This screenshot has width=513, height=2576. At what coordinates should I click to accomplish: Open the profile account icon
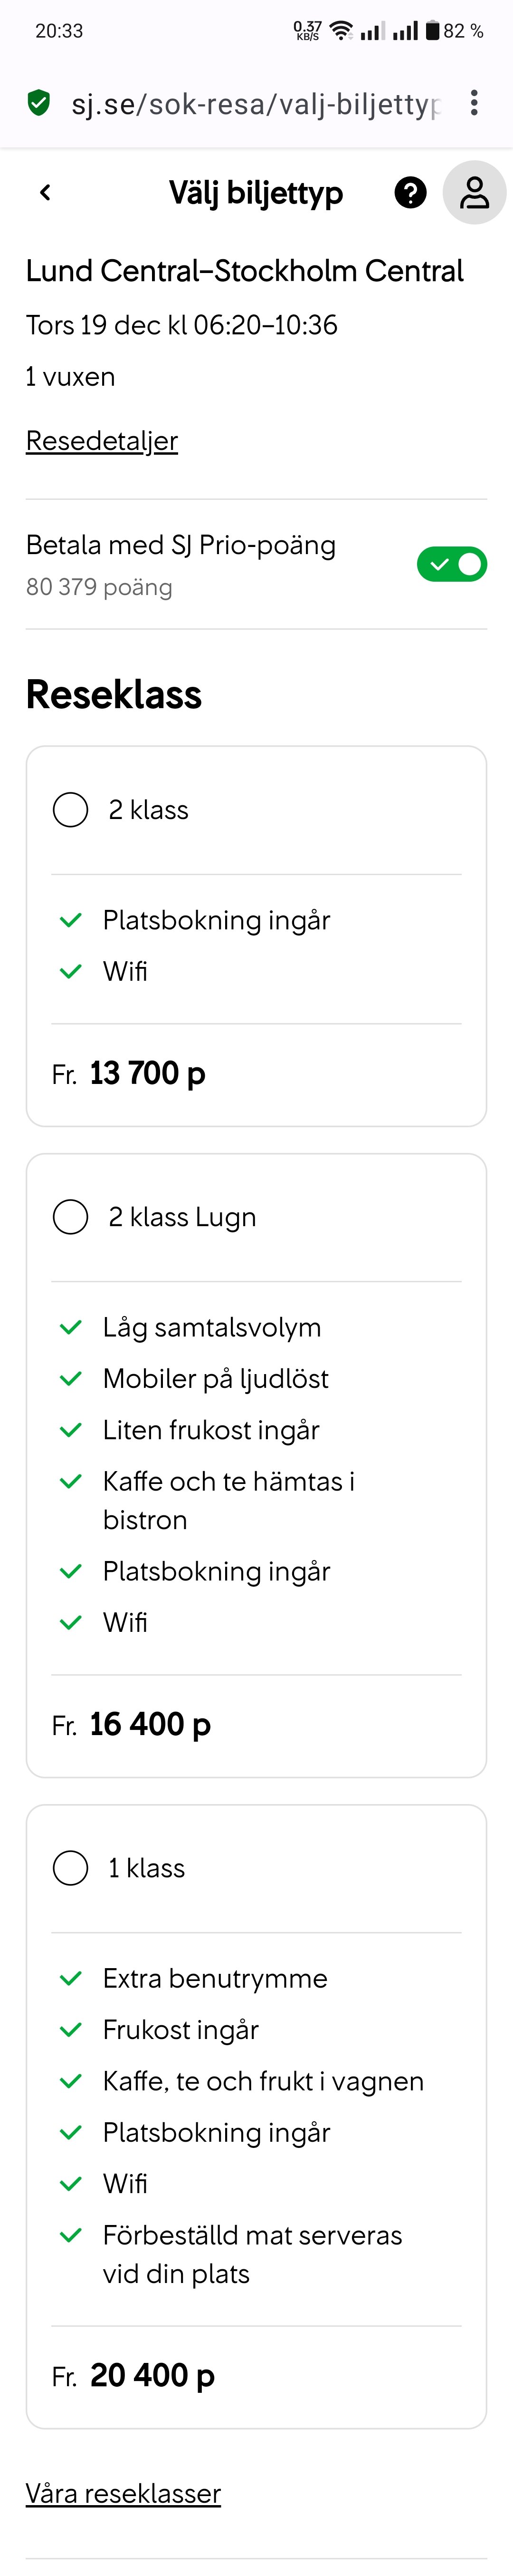[473, 193]
